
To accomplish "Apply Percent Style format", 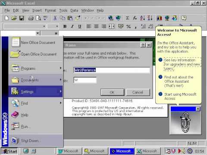I will tap(129, 26).
